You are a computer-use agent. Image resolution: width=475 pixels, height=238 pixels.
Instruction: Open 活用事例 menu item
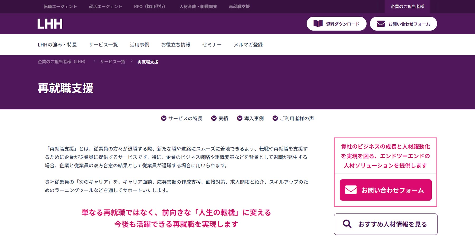point(140,45)
